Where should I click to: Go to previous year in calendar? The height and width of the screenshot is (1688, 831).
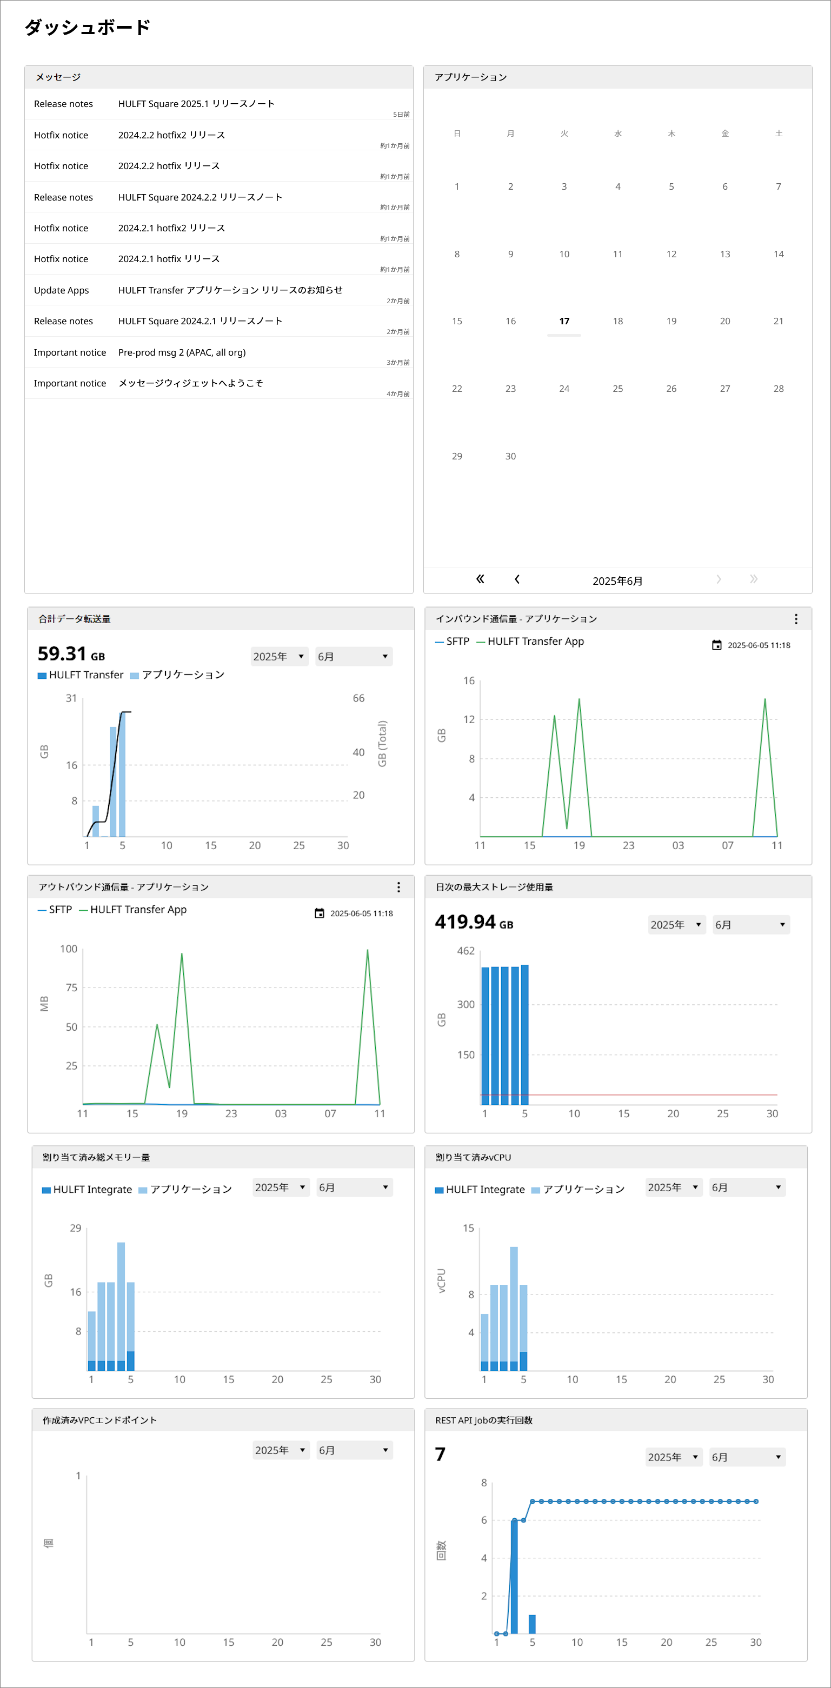[480, 579]
